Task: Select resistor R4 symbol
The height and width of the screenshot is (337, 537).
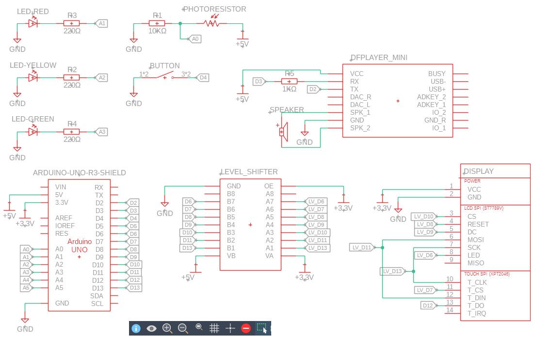Action: tap(72, 132)
